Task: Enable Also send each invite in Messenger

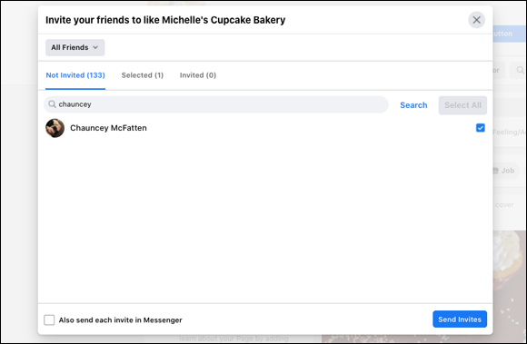Action: click(x=49, y=319)
